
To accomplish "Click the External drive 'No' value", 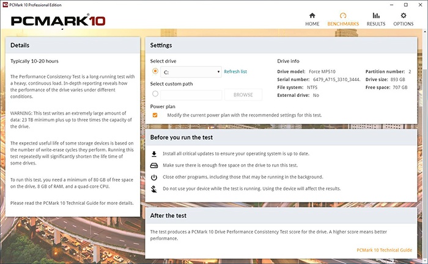I will click(x=316, y=95).
